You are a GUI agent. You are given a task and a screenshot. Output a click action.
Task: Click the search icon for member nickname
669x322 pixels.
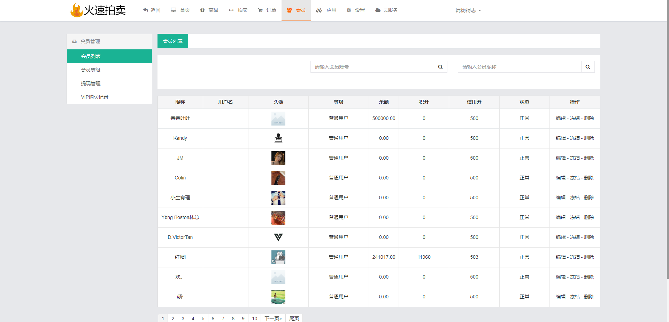tap(588, 67)
